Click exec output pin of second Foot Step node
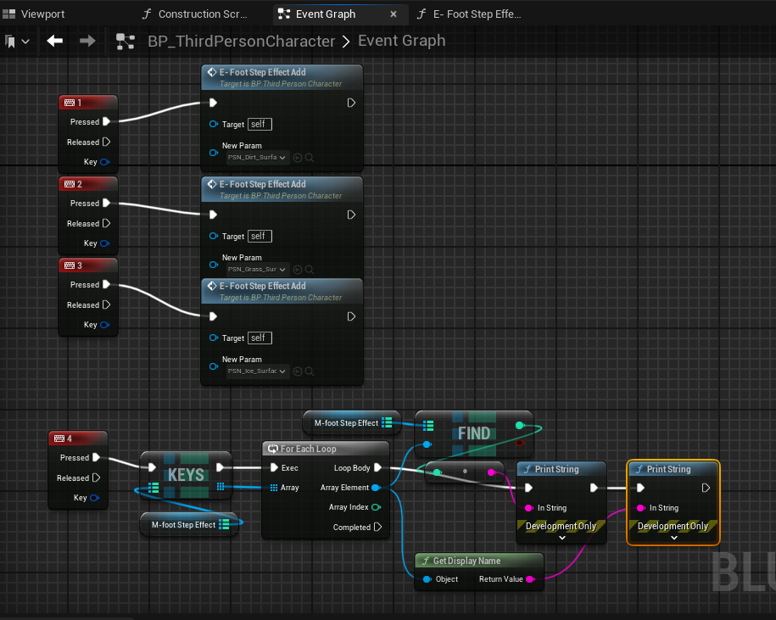 351,215
